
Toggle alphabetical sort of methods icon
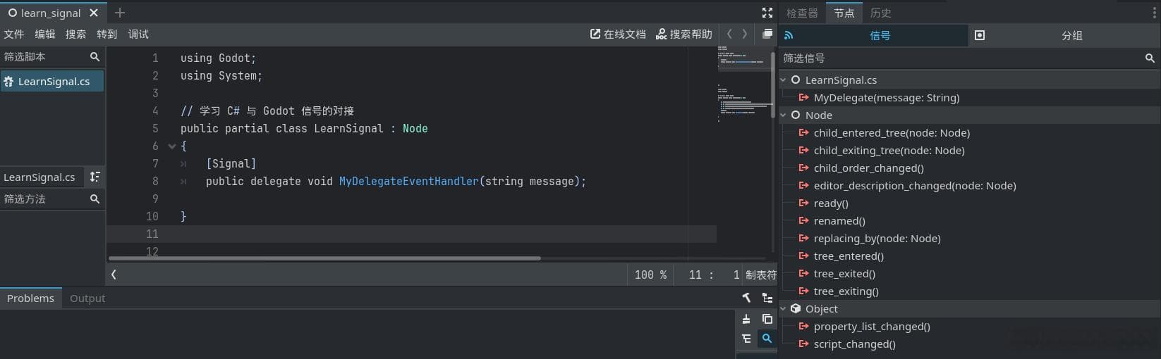(95, 177)
